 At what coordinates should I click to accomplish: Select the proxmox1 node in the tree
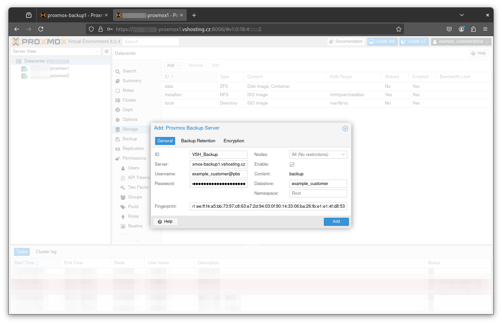click(60, 68)
